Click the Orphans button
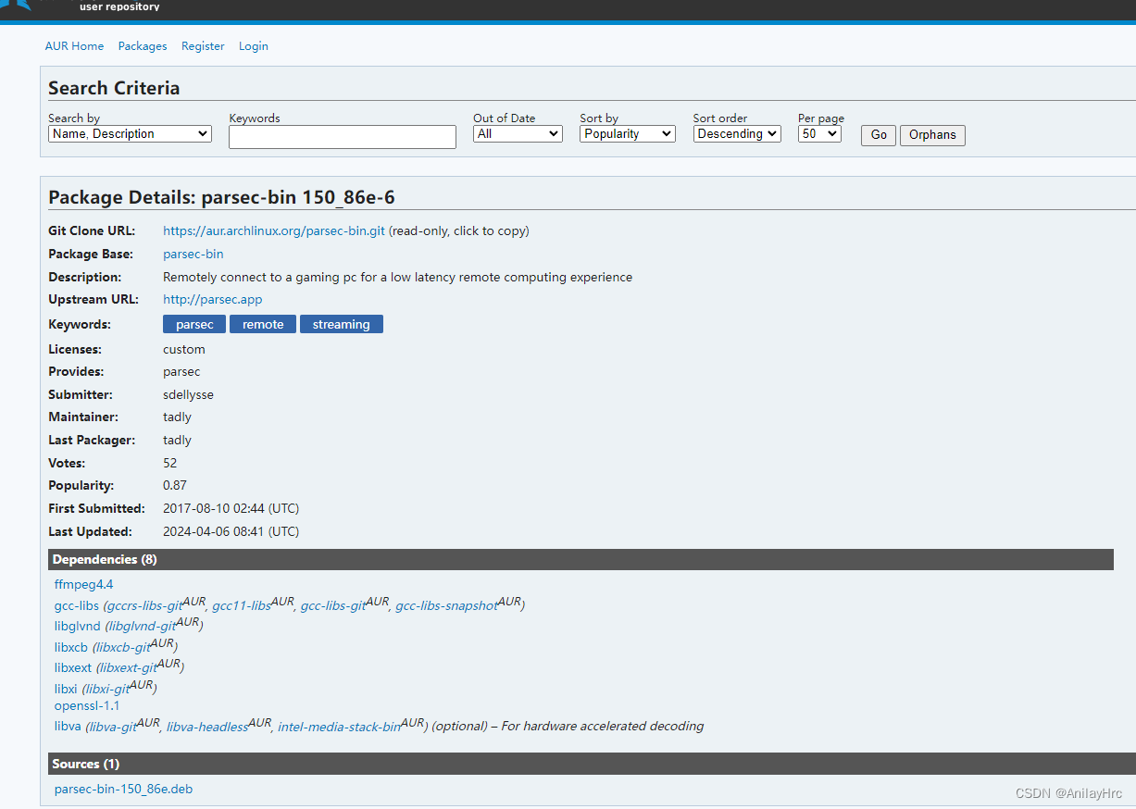 click(x=931, y=135)
